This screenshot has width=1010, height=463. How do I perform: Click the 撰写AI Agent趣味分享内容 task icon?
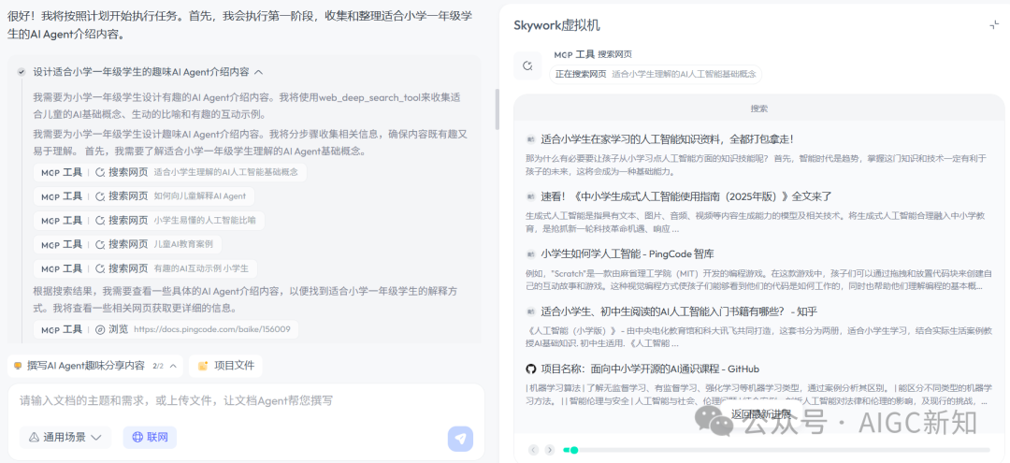coord(18,366)
